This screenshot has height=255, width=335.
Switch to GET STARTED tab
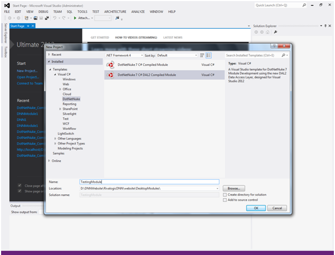tap(100, 38)
